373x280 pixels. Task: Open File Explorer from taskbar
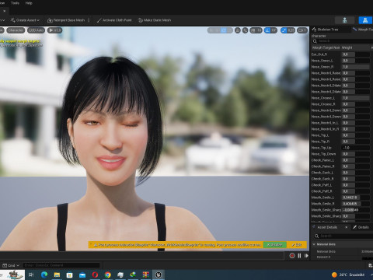(x=57, y=275)
